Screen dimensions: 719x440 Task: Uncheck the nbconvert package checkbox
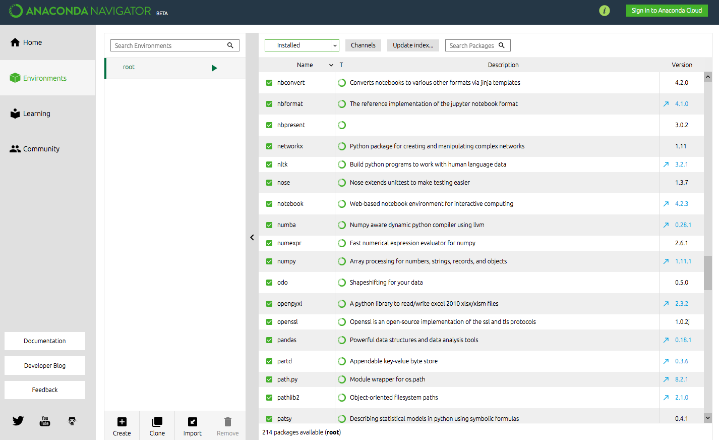pyautogui.click(x=269, y=83)
